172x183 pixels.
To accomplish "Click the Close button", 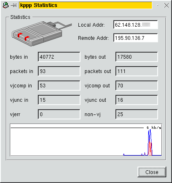I will tap(152, 172).
